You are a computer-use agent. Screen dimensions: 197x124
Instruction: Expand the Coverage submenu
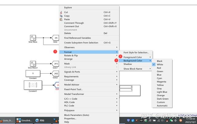click(89, 80)
